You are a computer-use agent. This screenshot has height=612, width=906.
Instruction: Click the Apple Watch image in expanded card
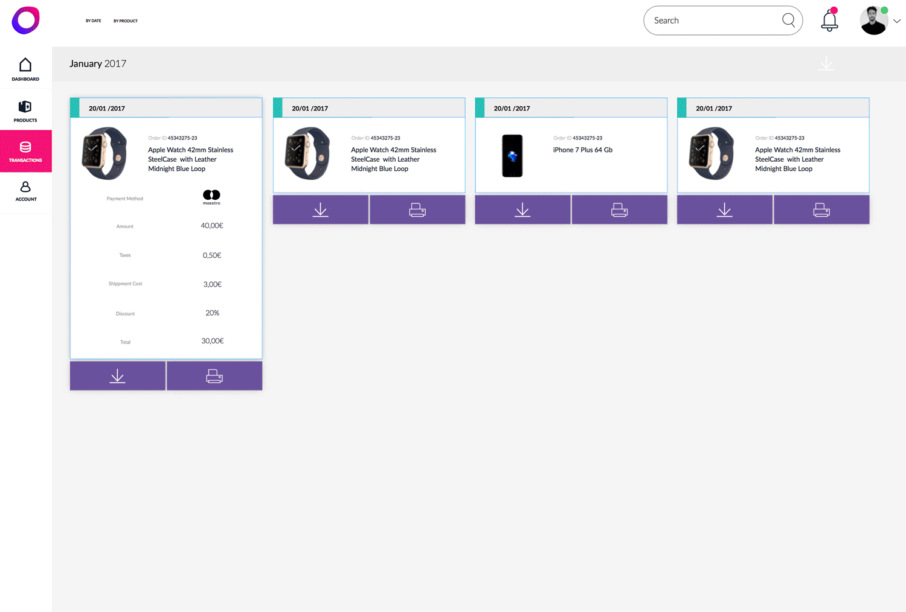coord(104,153)
